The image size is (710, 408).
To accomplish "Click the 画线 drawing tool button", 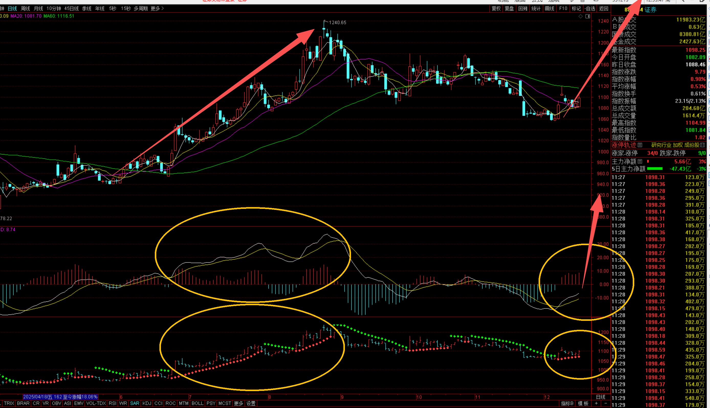I will (549, 8).
